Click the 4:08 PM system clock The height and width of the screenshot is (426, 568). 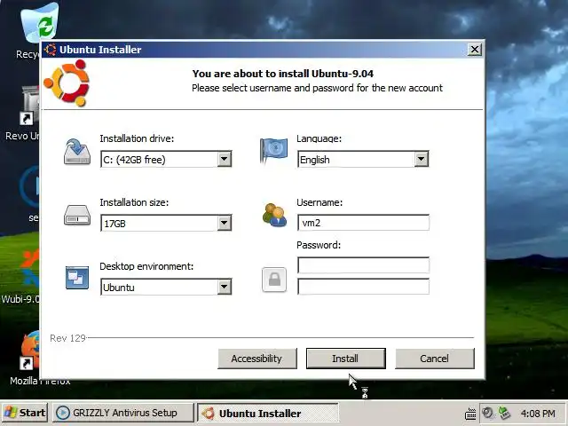(x=538, y=414)
